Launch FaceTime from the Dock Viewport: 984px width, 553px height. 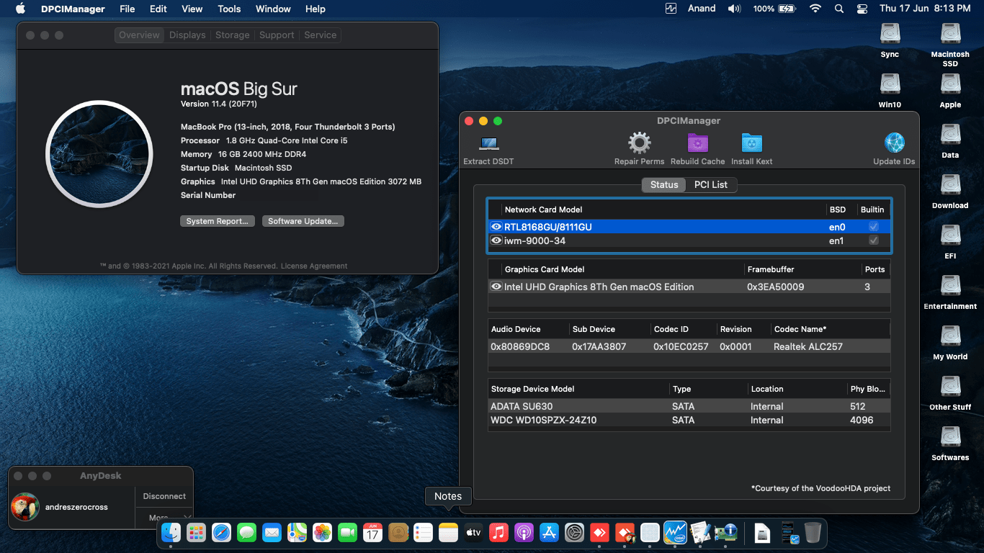coord(347,533)
